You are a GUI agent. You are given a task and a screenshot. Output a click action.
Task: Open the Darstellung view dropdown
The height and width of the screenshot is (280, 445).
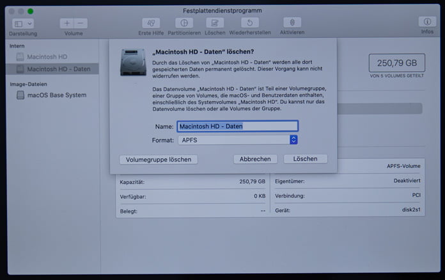coord(23,23)
